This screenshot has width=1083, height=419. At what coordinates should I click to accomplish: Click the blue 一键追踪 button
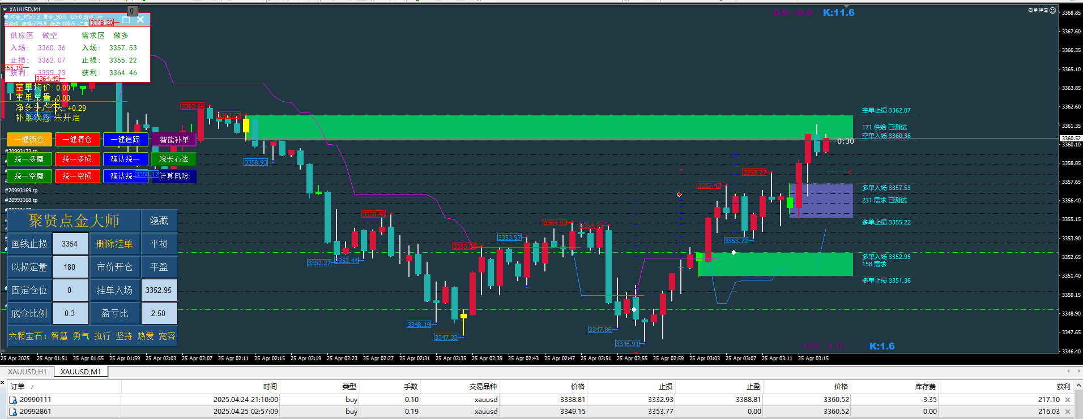coord(126,139)
